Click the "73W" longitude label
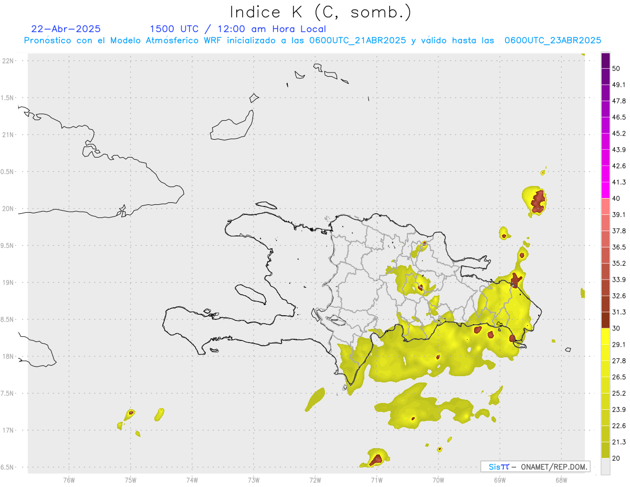This screenshot has width=630, height=487. point(254,479)
